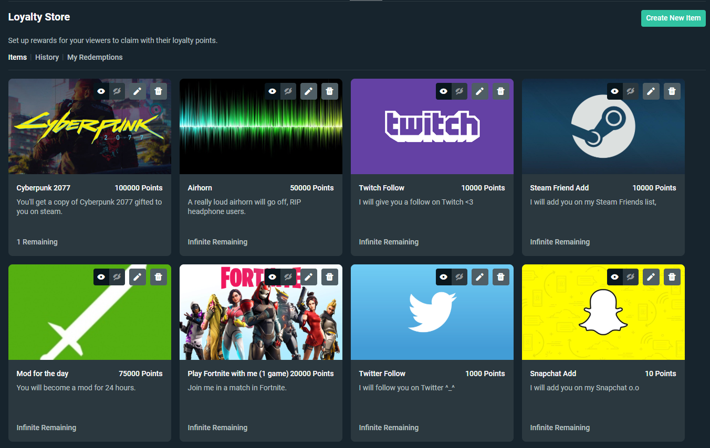
Task: Edit the Steam Friend Add item
Action: [651, 91]
